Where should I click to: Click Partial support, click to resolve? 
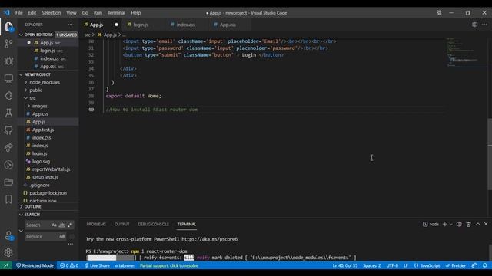click(x=169, y=265)
